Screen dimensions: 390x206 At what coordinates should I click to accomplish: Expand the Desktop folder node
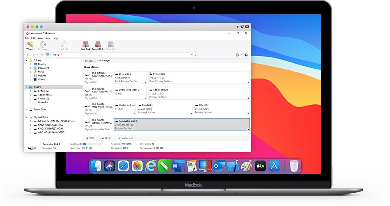(x=31, y=64)
